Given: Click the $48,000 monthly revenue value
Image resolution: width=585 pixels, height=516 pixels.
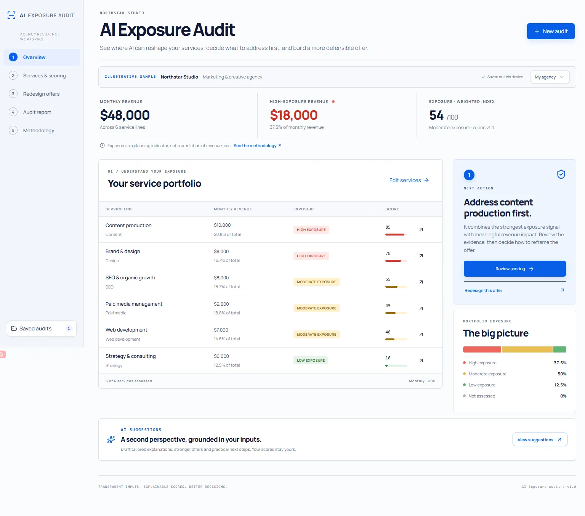Looking at the screenshot, I should [125, 115].
